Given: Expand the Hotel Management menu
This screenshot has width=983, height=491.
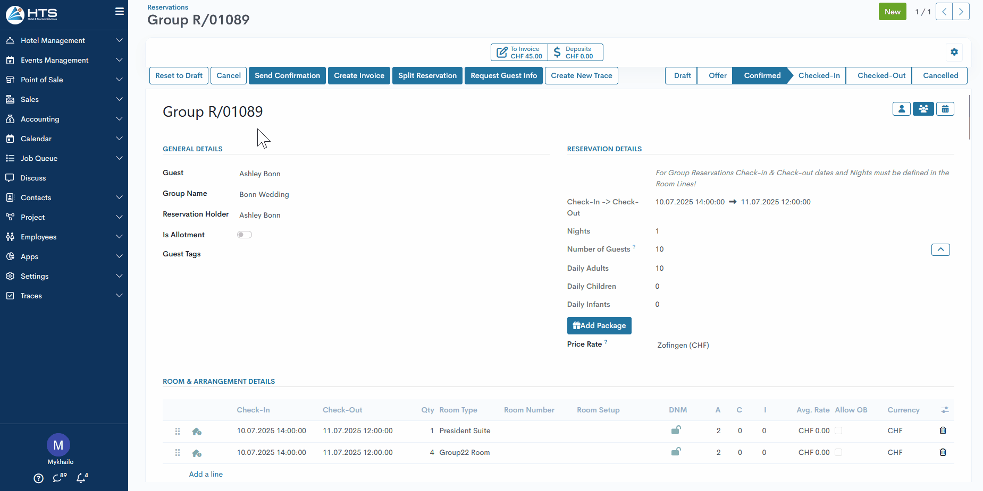Looking at the screenshot, I should pyautogui.click(x=64, y=40).
